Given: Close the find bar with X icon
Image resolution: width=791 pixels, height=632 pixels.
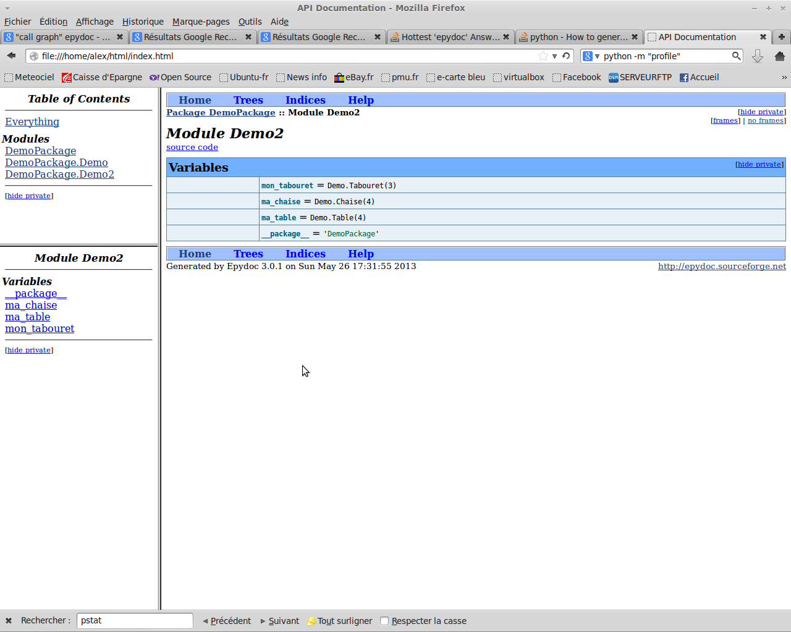Looking at the screenshot, I should pyautogui.click(x=9, y=621).
